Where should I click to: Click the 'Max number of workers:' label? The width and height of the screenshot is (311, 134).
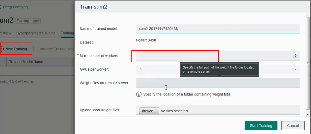coord(99,56)
